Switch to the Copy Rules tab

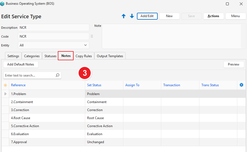(x=84, y=56)
